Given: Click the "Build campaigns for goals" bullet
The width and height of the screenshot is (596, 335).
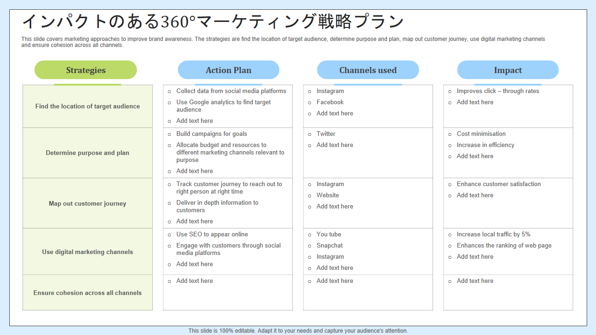Looking at the screenshot, I should tap(212, 134).
